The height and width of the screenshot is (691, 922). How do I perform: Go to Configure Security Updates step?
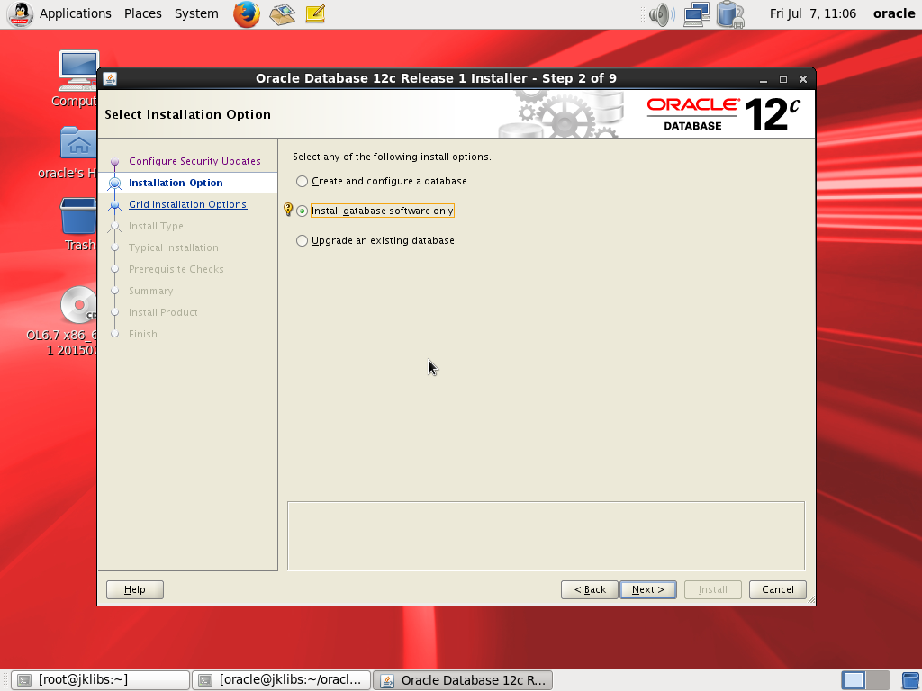coord(194,161)
